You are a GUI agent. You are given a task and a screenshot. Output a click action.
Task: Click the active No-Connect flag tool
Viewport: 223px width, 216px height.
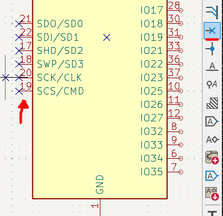[x=212, y=31]
